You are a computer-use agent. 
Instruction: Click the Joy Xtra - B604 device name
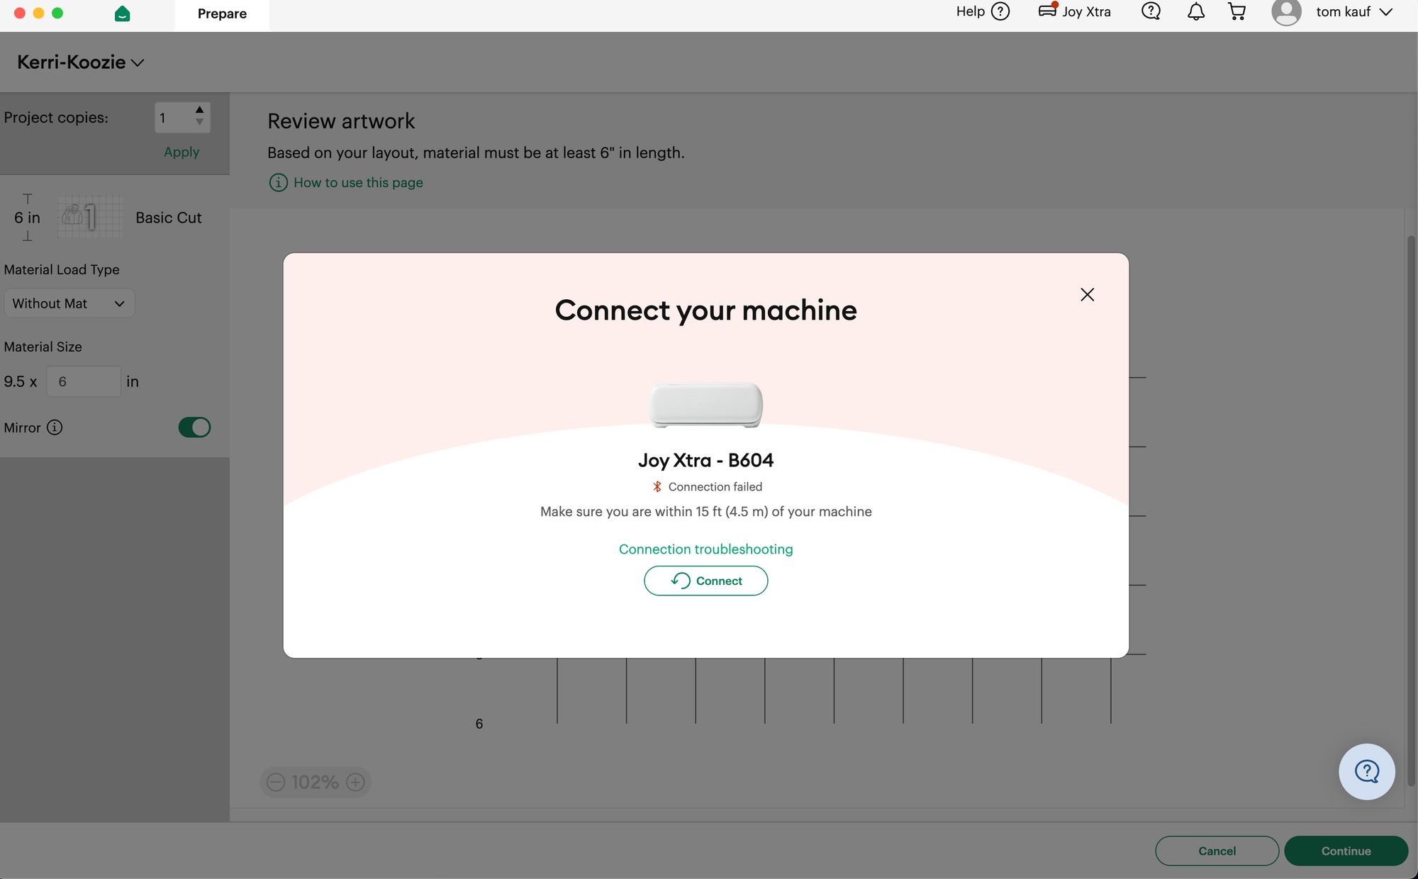pyautogui.click(x=705, y=460)
